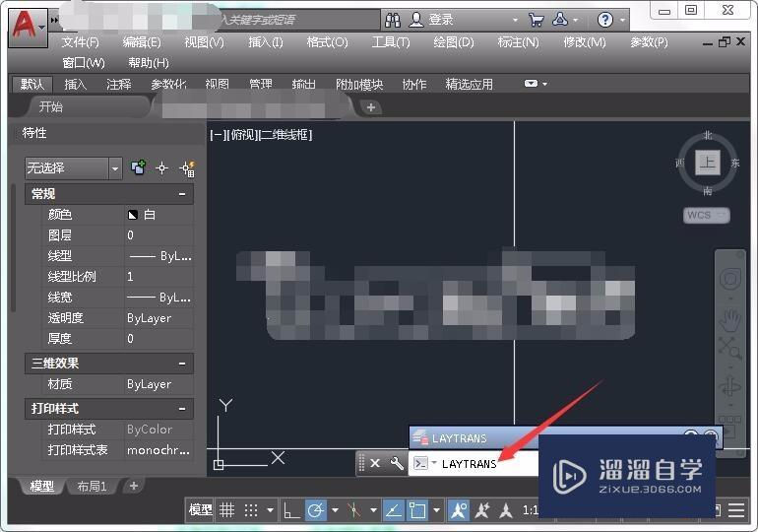The image size is (758, 532).
Task: Click the keyword search box at top
Action: 297,20
